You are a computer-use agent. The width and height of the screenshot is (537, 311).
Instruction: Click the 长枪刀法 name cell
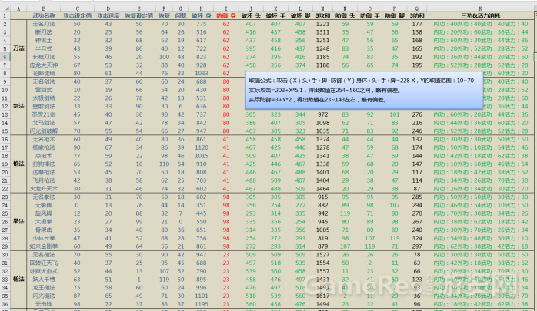(44, 57)
